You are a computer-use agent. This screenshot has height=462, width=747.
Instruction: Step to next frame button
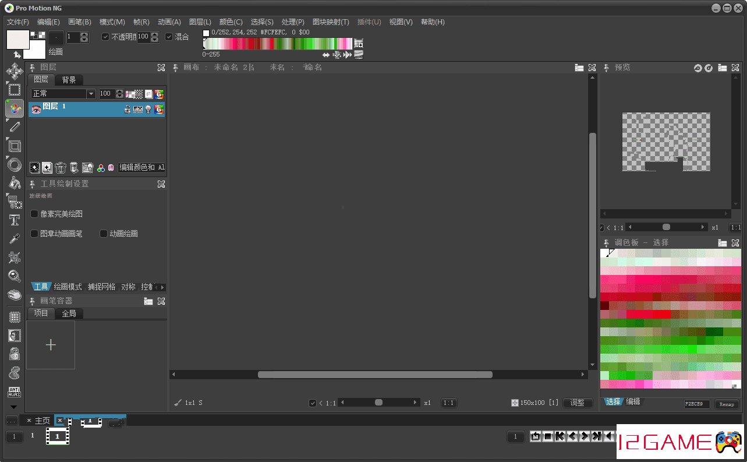(585, 436)
